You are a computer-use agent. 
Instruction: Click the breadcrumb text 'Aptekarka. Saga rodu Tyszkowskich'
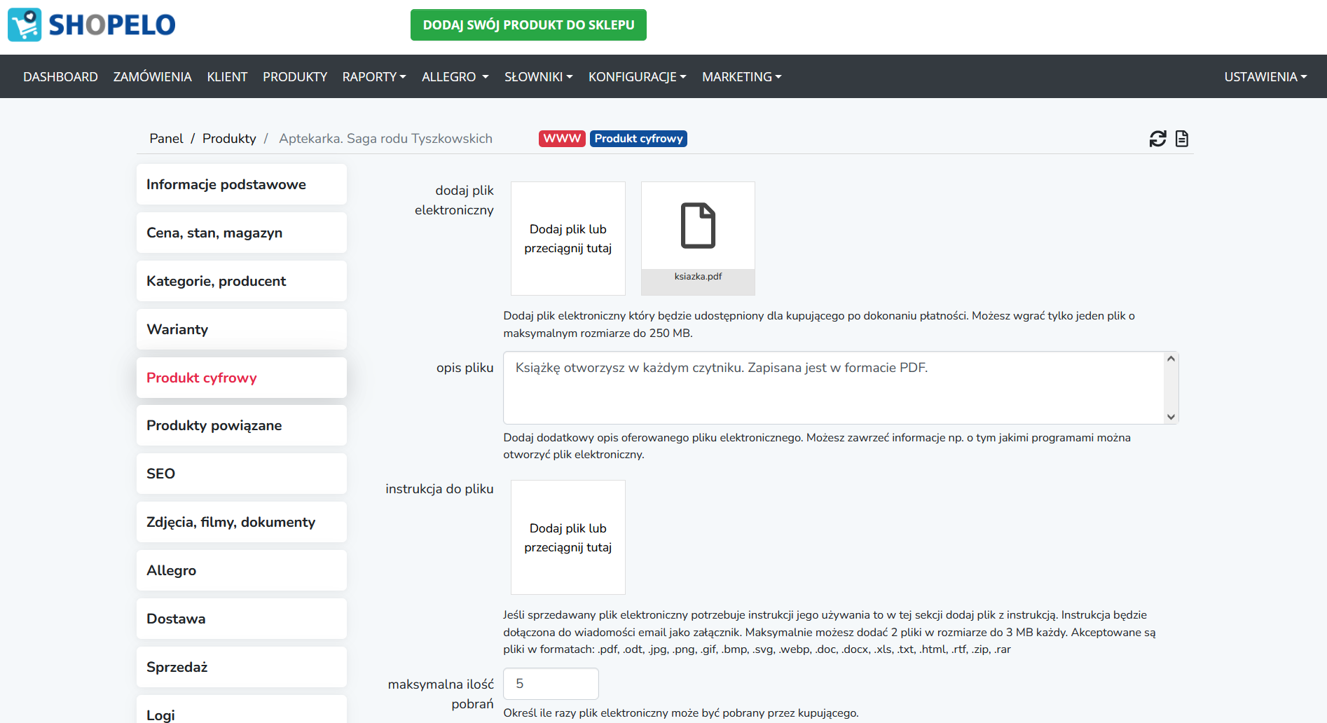tap(385, 139)
